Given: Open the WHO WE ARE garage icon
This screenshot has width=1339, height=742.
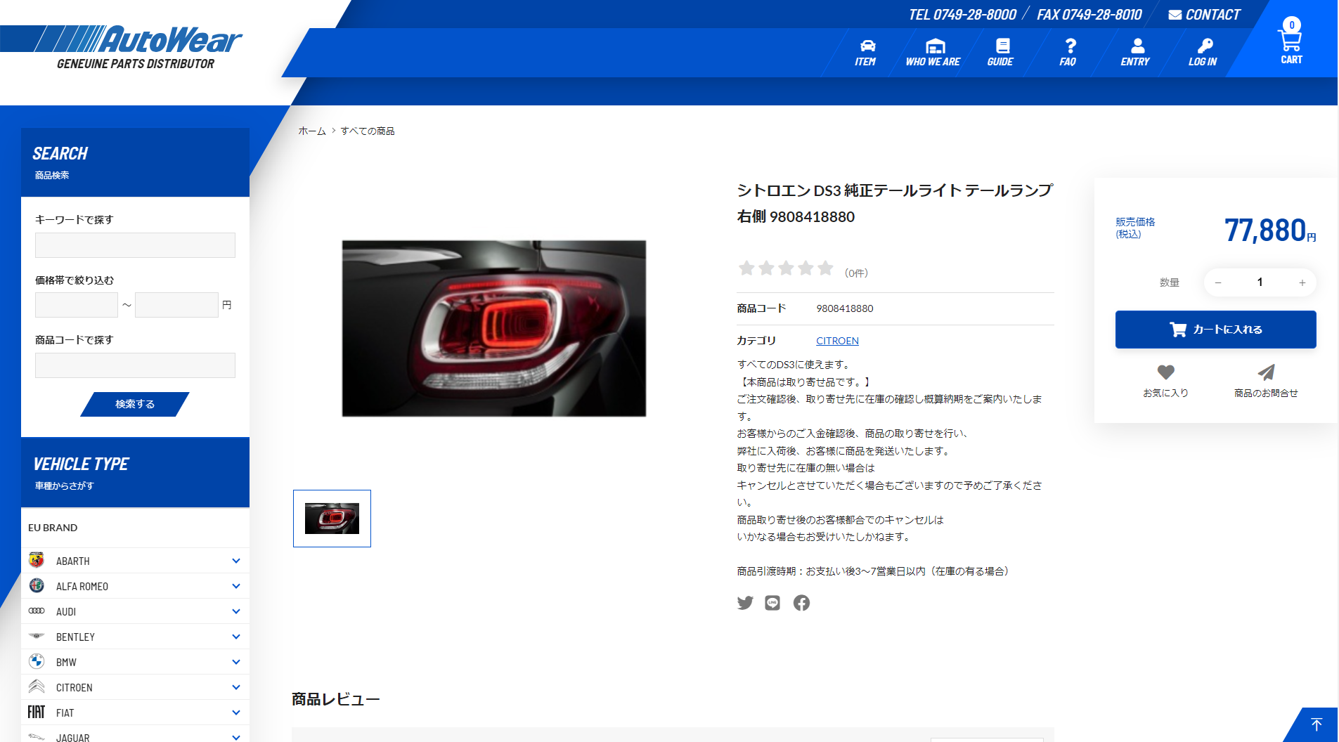Looking at the screenshot, I should [x=933, y=53].
